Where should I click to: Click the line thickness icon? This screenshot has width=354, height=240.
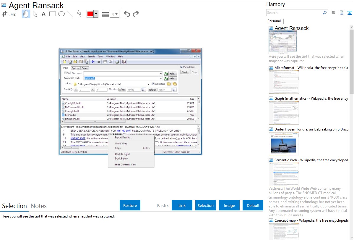coord(105,14)
